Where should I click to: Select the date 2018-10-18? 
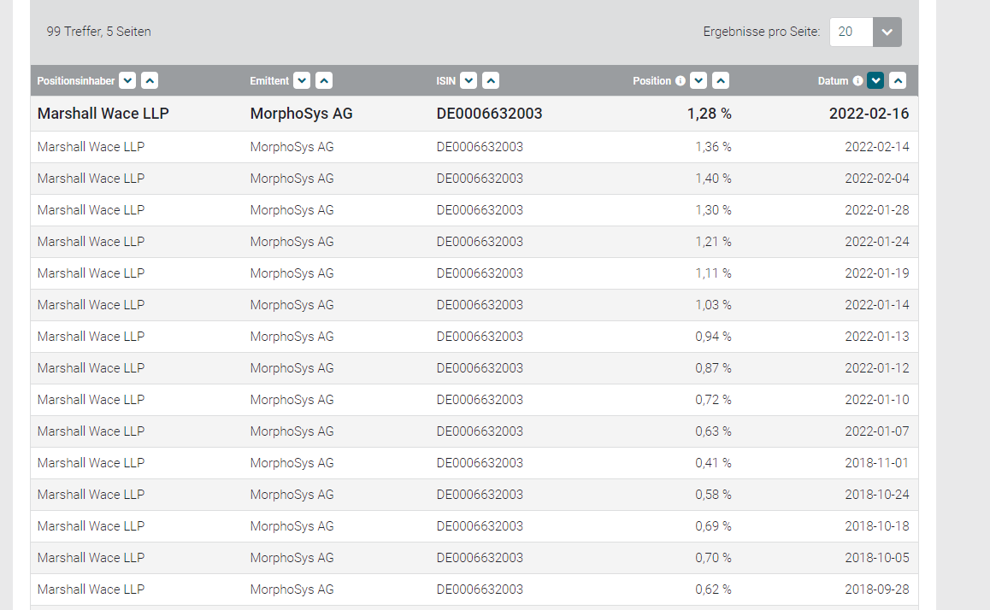point(877,525)
